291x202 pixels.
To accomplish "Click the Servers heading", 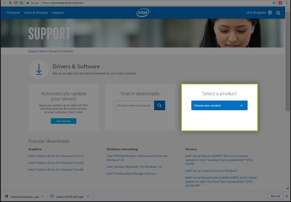I will coord(191,149).
